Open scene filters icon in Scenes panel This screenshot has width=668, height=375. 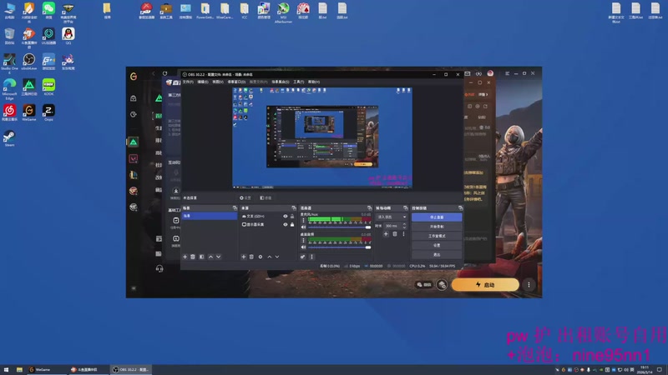coord(201,257)
